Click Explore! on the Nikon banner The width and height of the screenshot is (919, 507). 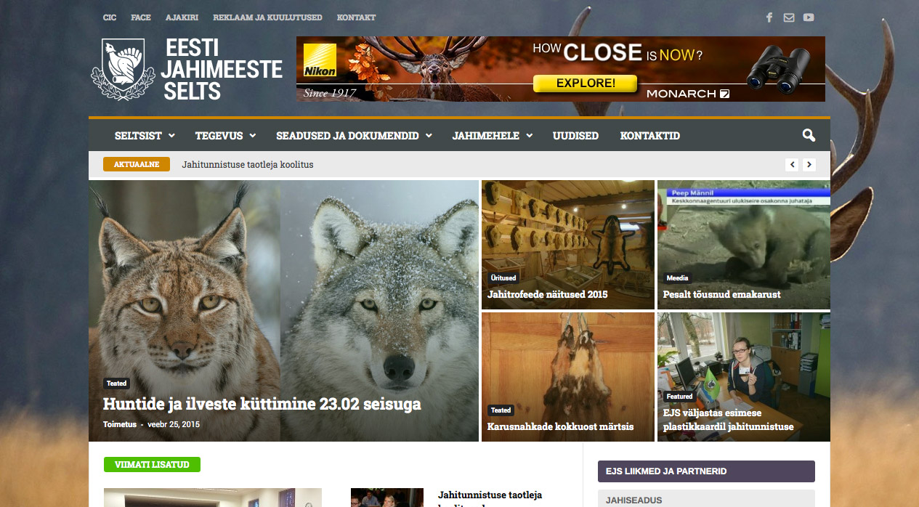click(585, 84)
